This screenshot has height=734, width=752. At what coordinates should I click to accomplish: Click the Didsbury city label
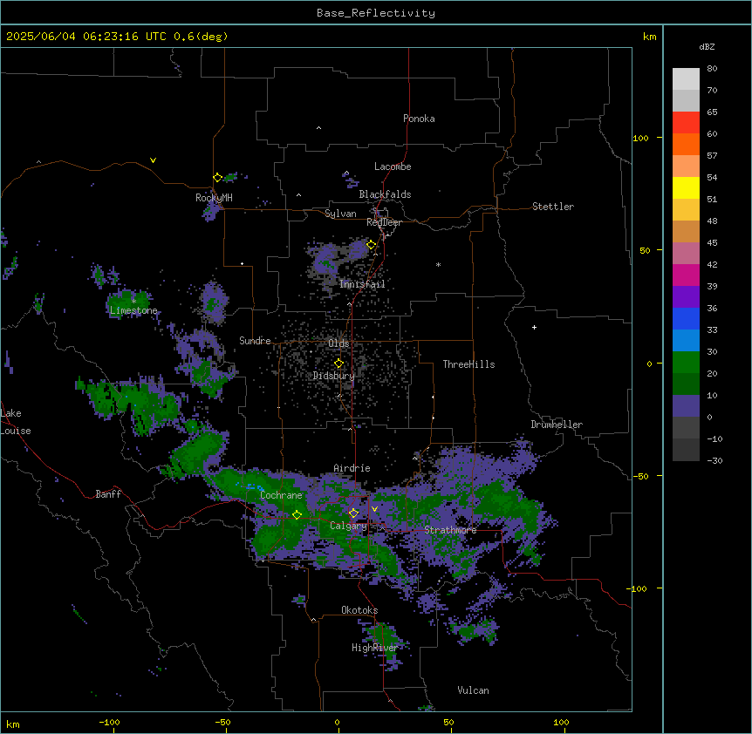pos(334,376)
